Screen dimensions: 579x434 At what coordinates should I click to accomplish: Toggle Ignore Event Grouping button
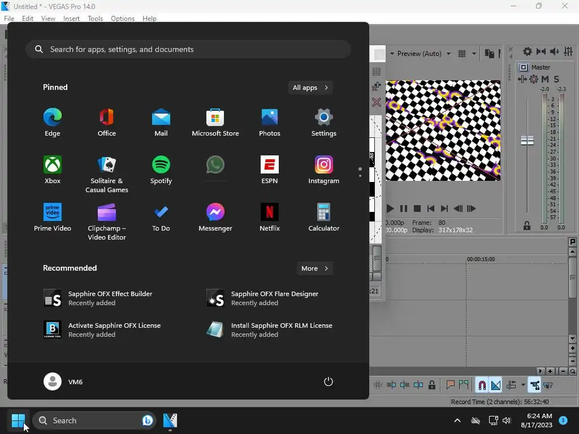pyautogui.click(x=548, y=385)
